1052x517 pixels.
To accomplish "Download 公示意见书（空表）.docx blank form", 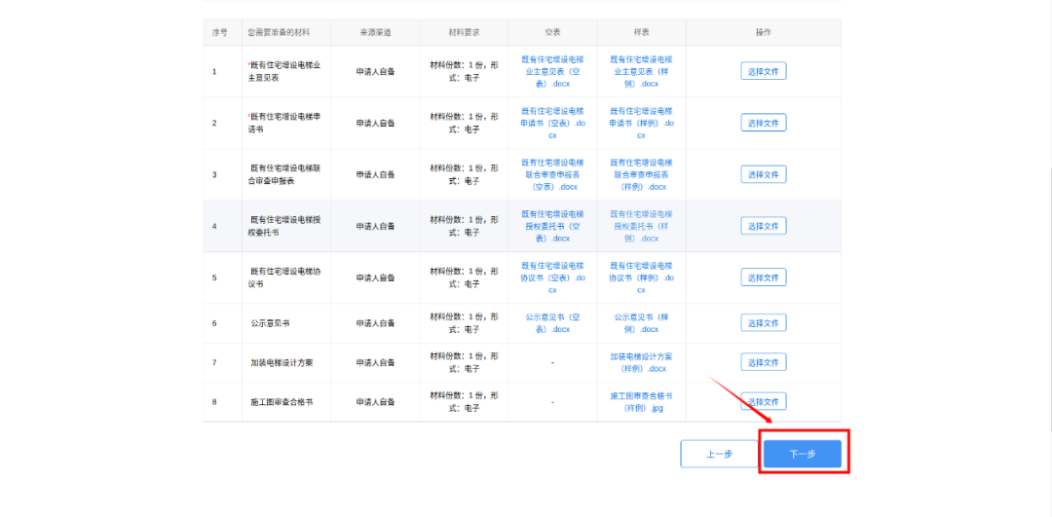I will [552, 323].
